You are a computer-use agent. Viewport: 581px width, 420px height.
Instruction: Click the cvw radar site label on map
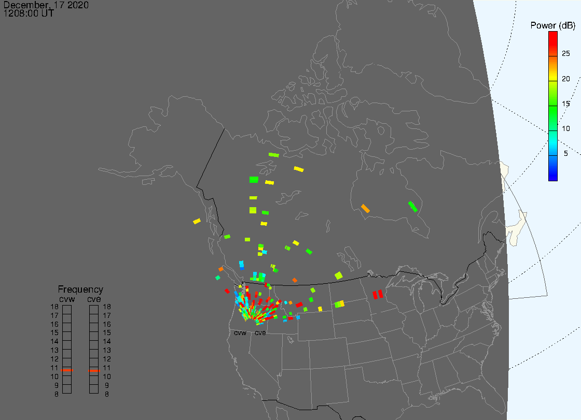(x=240, y=332)
